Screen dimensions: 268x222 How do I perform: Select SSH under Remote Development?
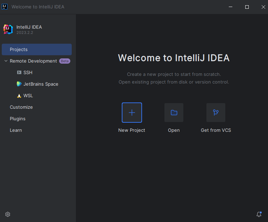pyautogui.click(x=28, y=73)
